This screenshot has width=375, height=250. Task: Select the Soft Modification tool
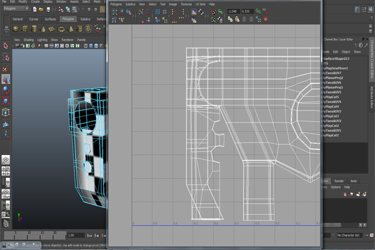(6, 124)
